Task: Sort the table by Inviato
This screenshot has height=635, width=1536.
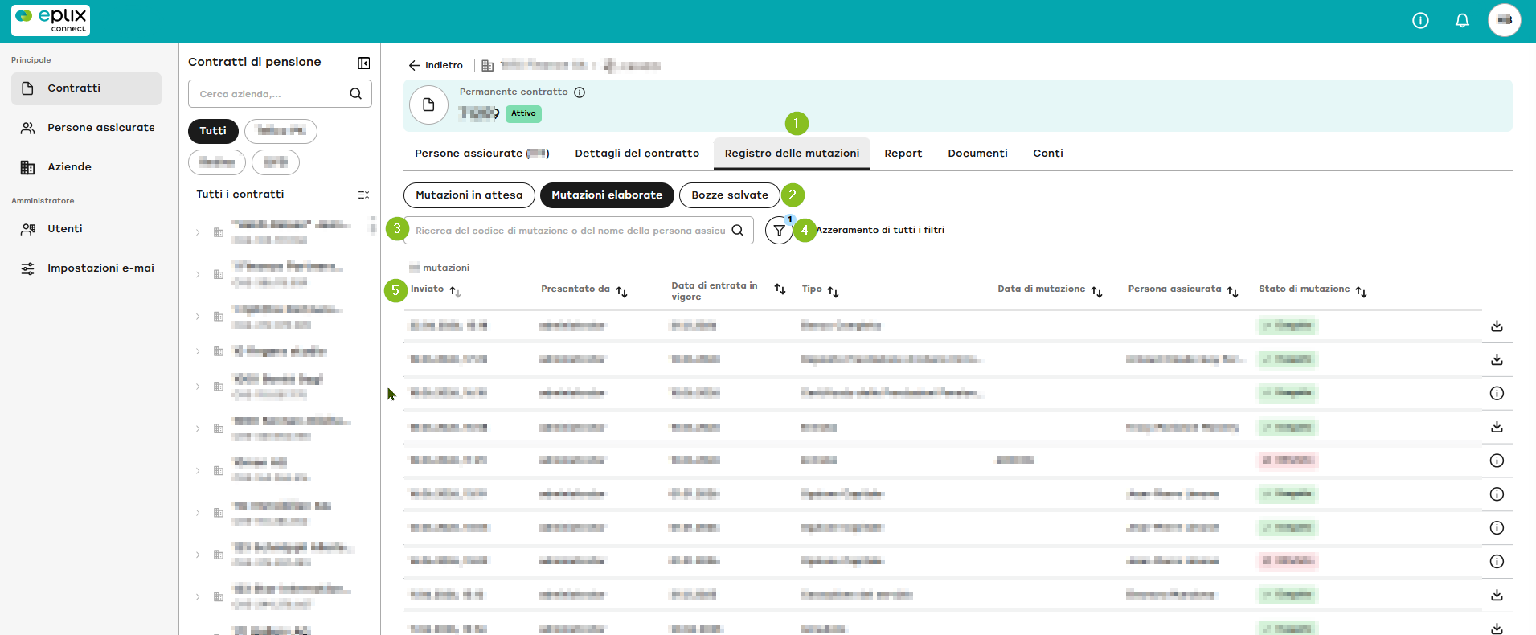Action: pyautogui.click(x=455, y=291)
